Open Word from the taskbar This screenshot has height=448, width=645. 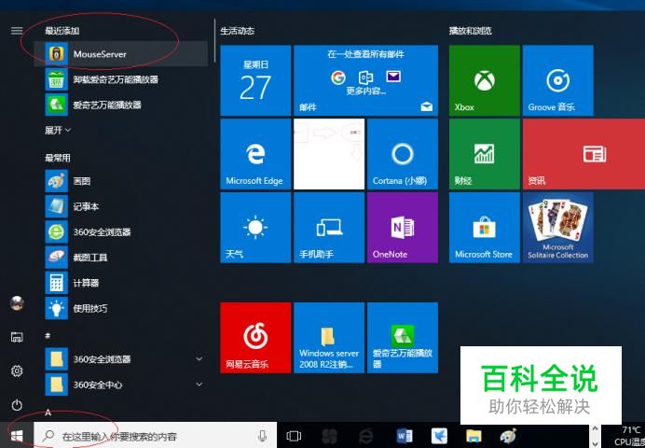(x=405, y=436)
